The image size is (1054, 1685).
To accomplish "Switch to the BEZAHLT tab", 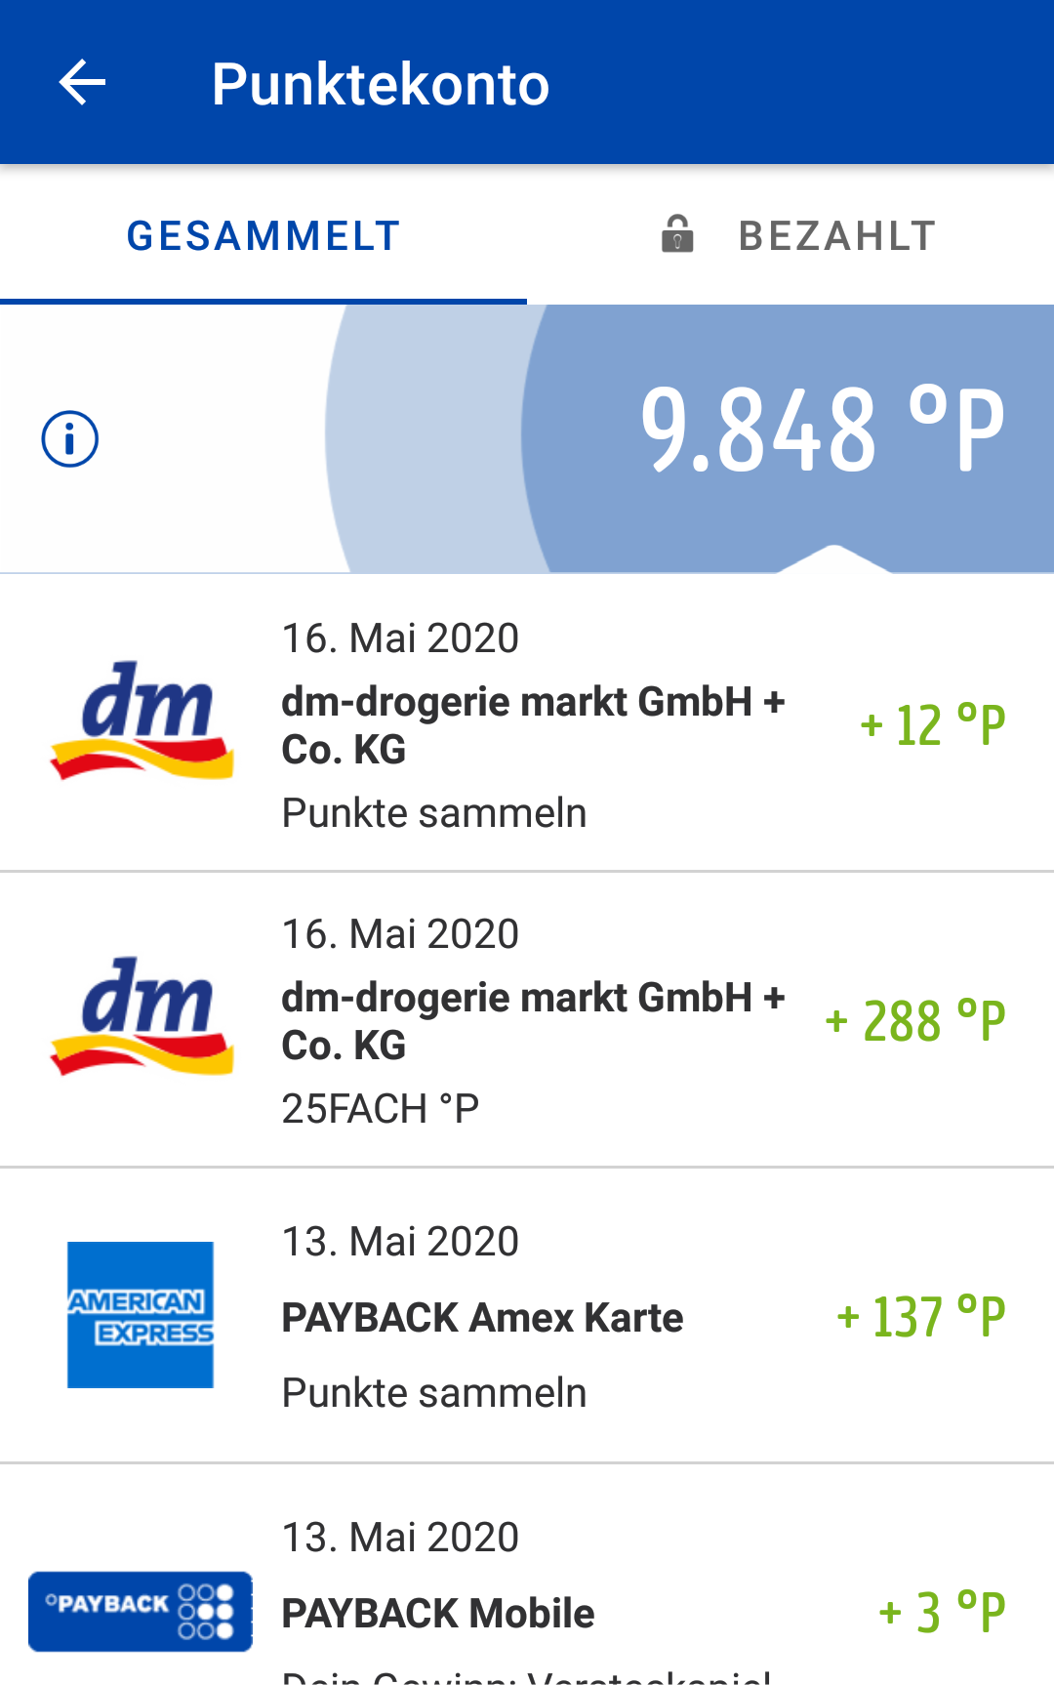I will (x=790, y=235).
